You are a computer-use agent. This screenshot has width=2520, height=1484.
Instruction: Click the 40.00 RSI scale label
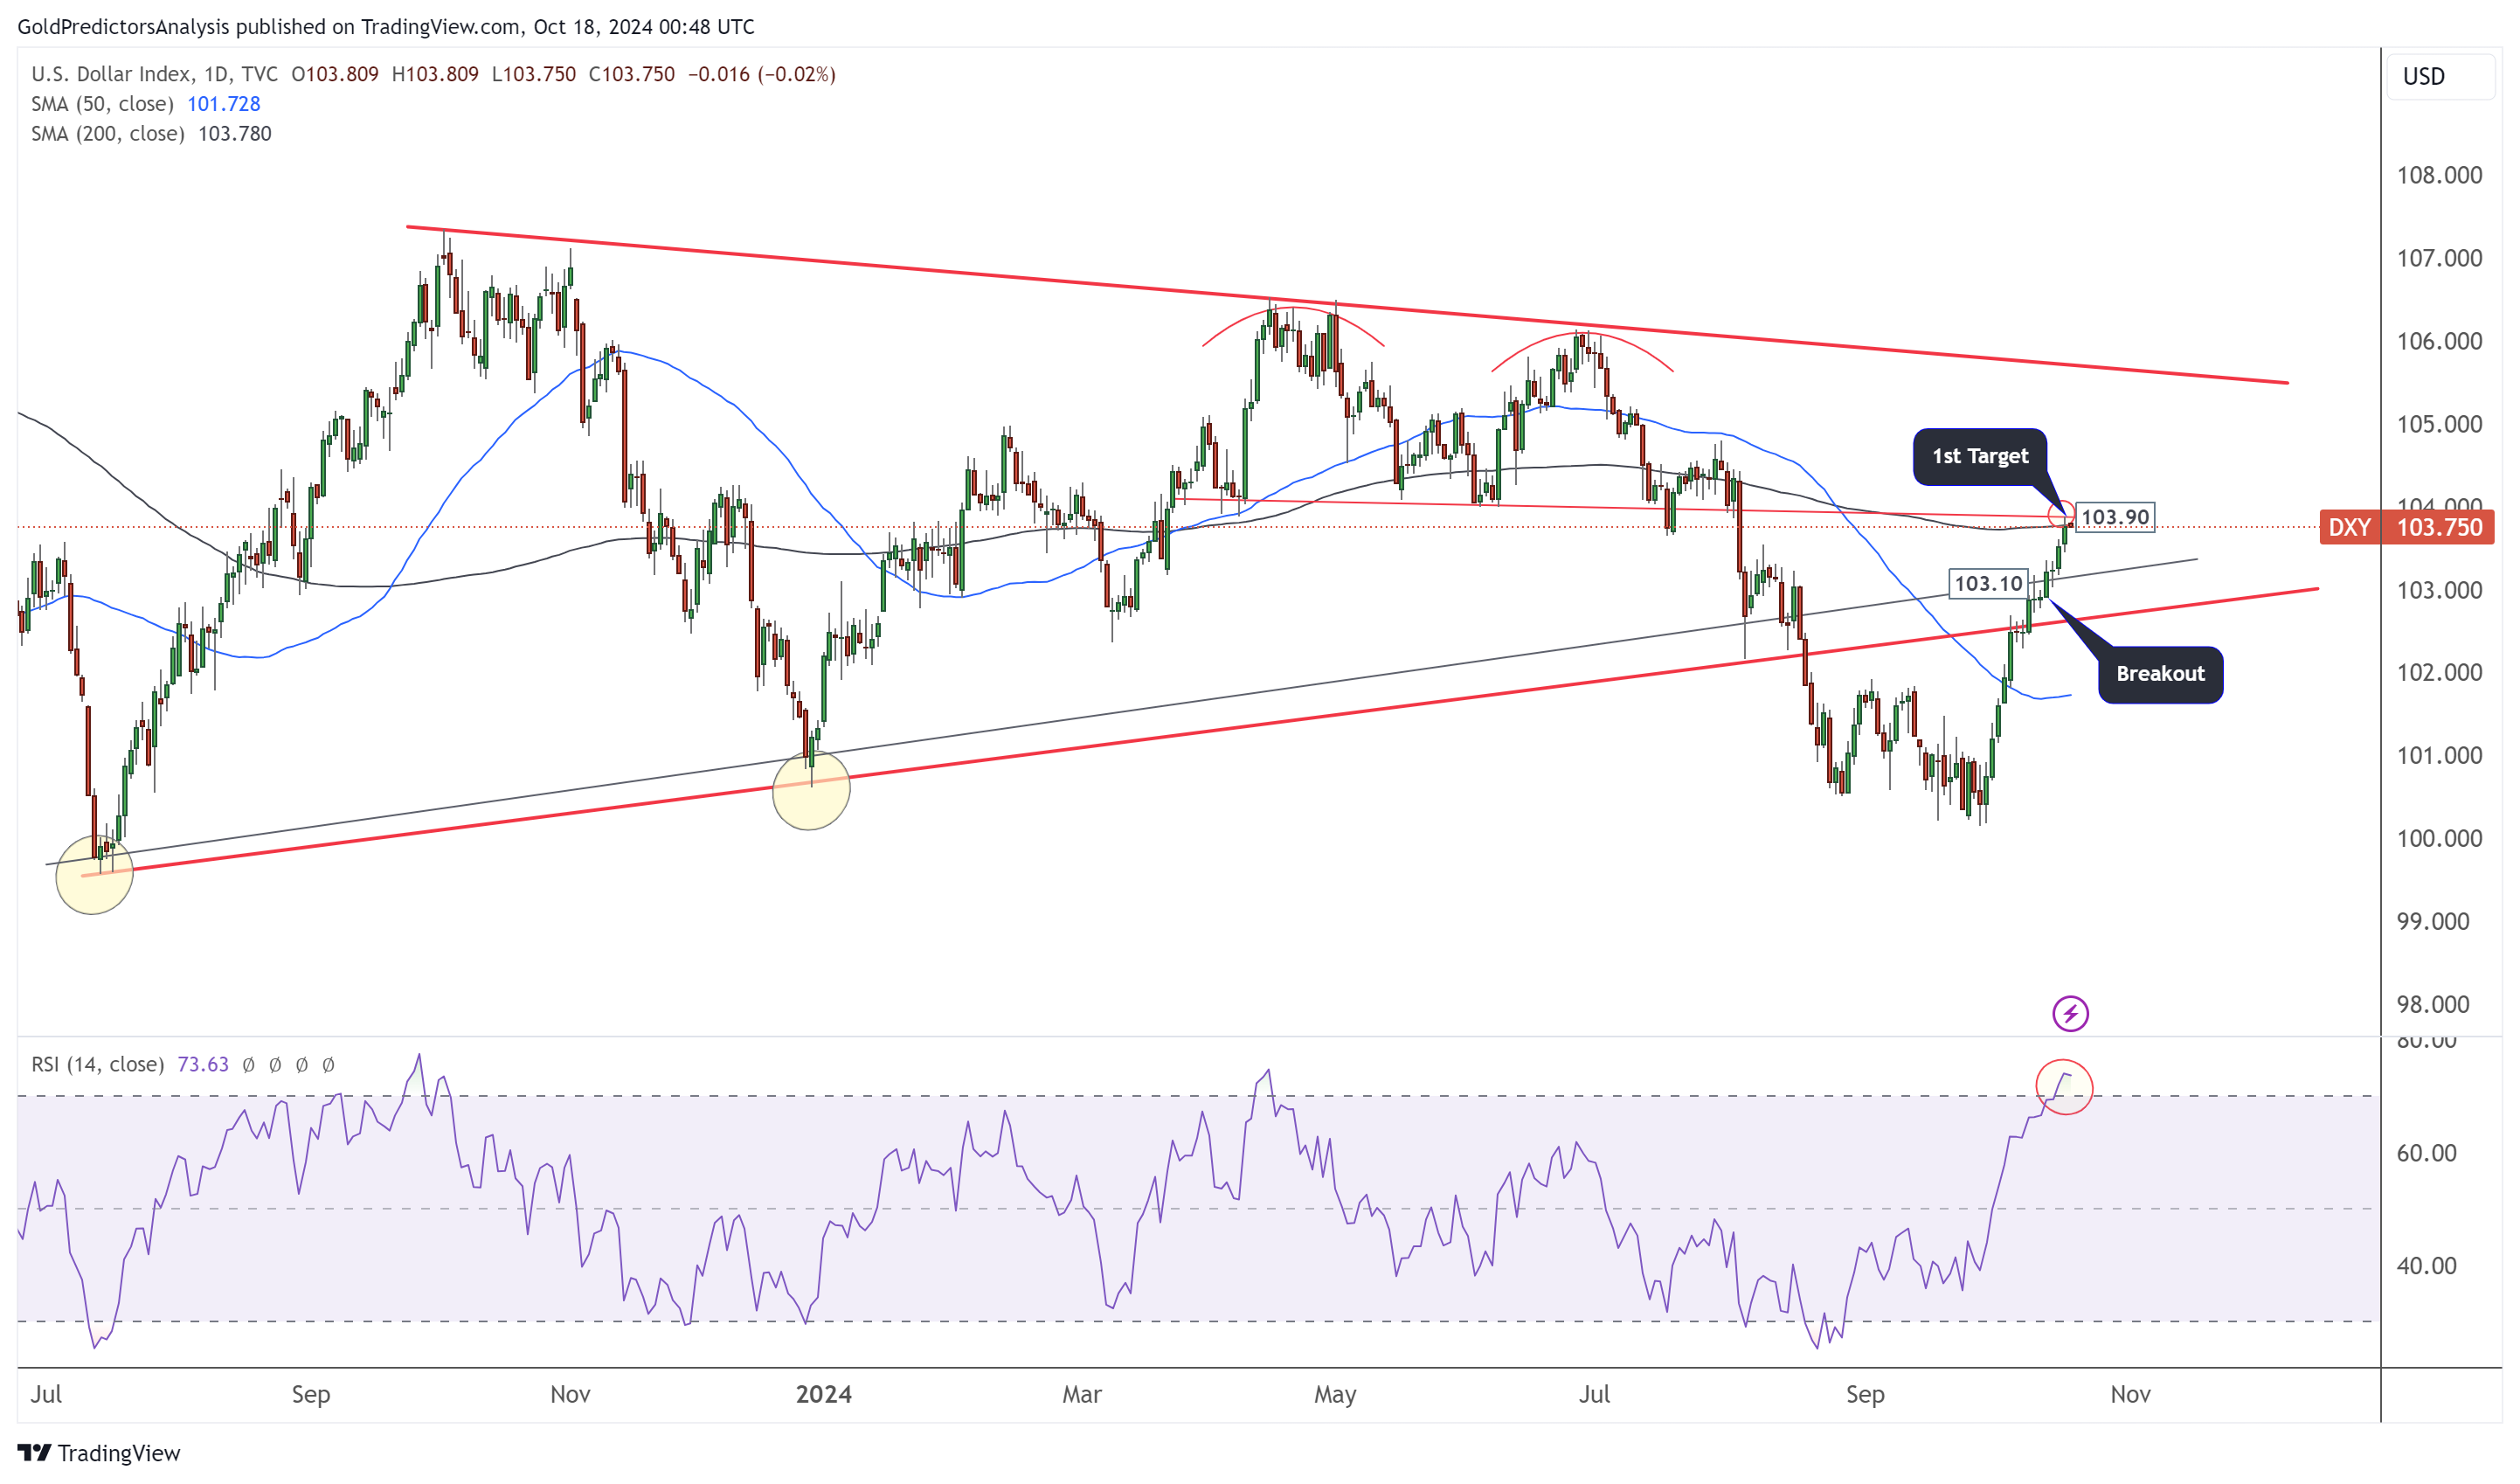(x=2426, y=1266)
